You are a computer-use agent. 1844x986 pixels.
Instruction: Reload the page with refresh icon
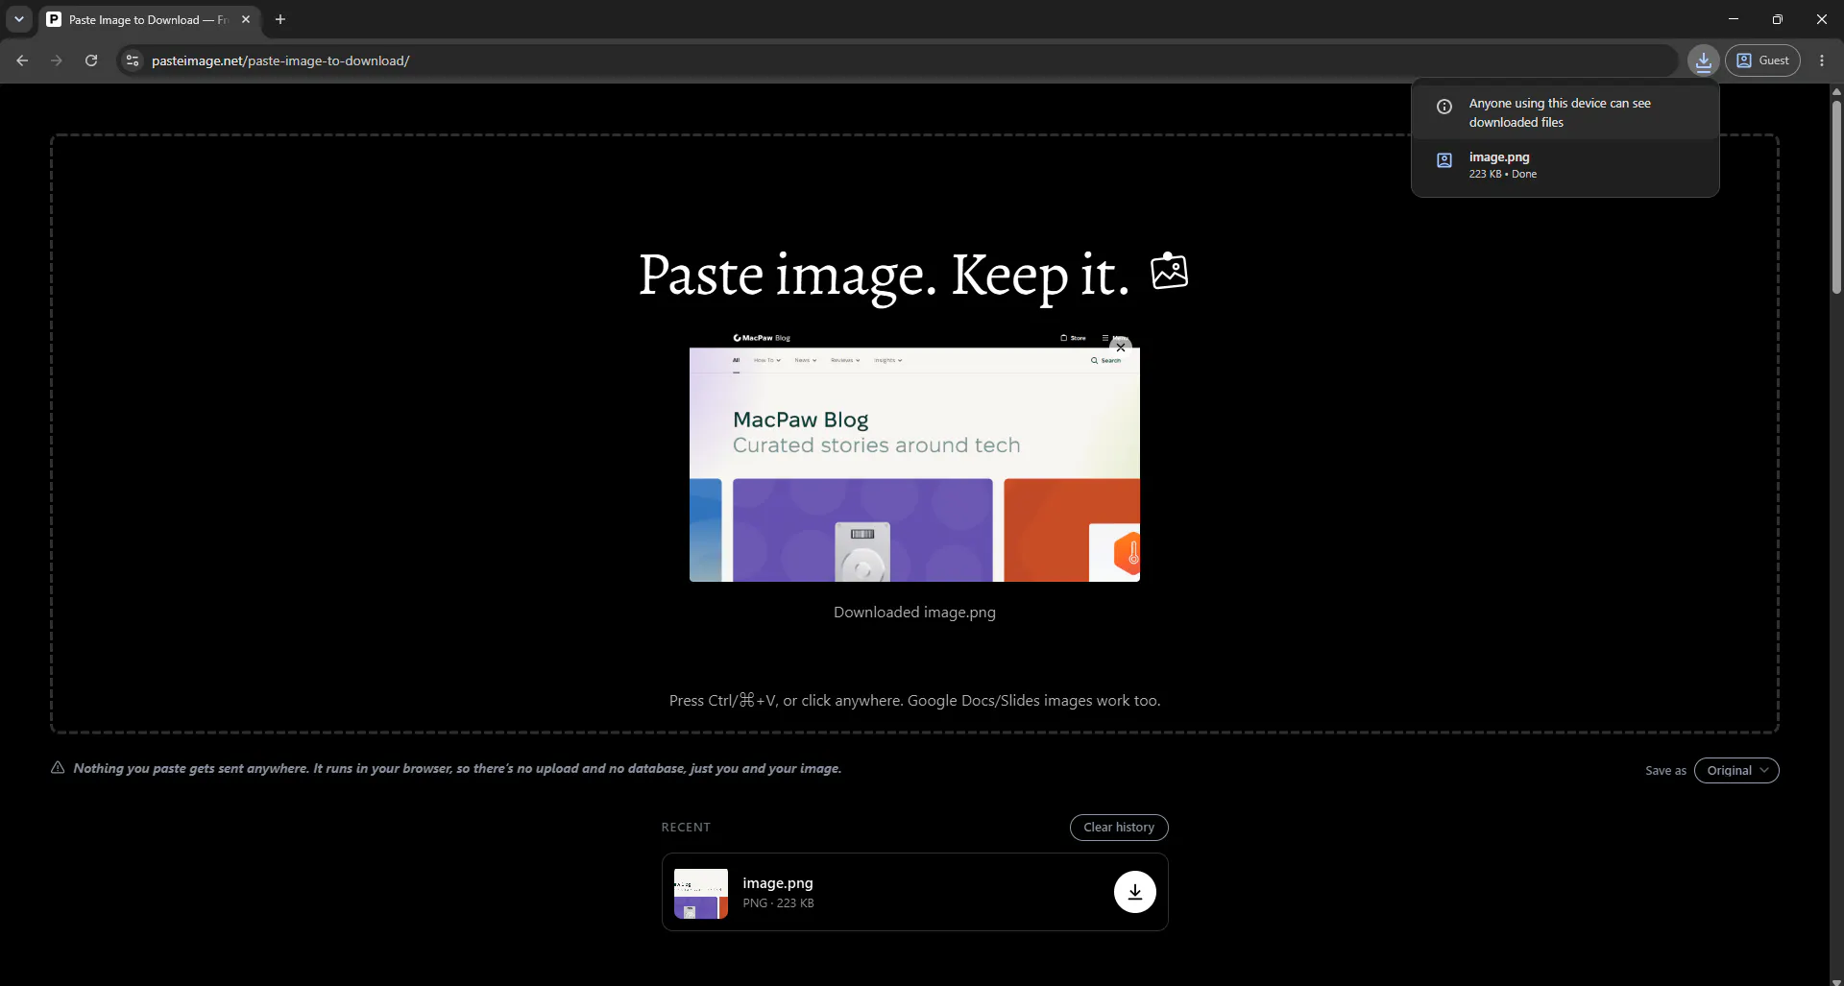coord(91,60)
